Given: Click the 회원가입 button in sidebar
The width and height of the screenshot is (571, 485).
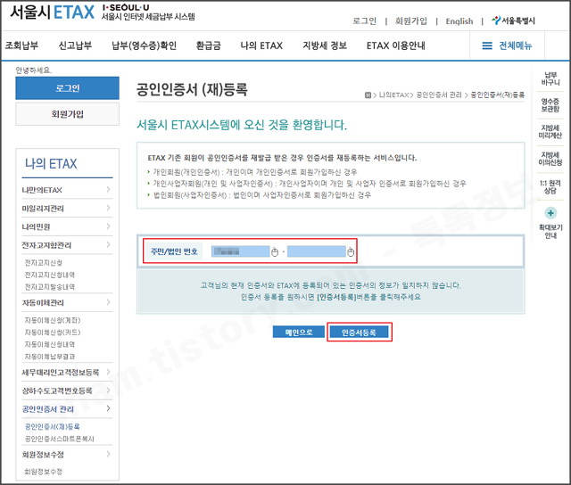Looking at the screenshot, I should coord(68,114).
